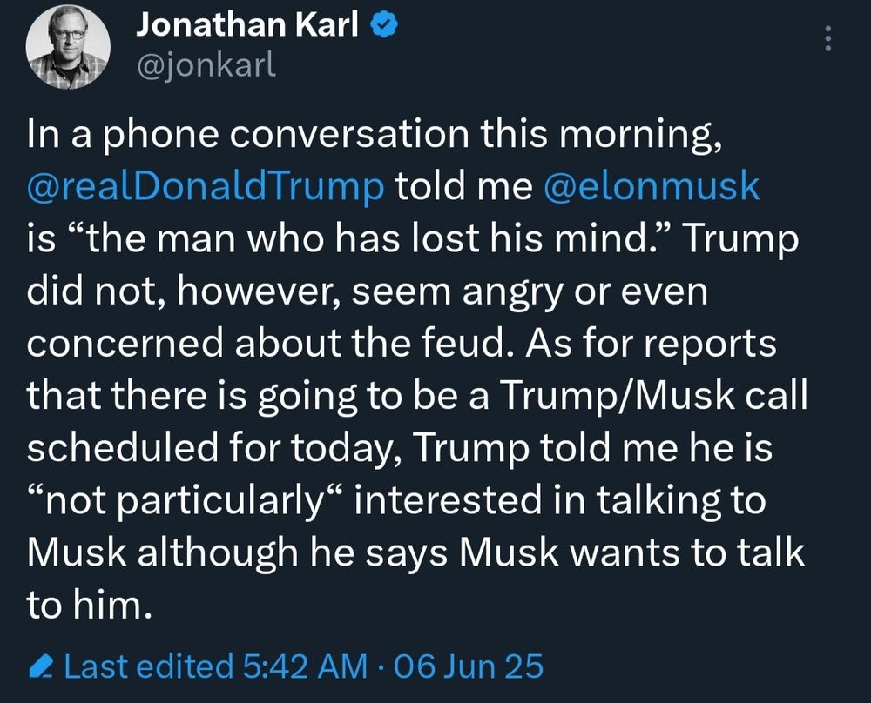Screen dimensions: 871x703
Task: Click the final line "to him."
Action: pos(84,606)
